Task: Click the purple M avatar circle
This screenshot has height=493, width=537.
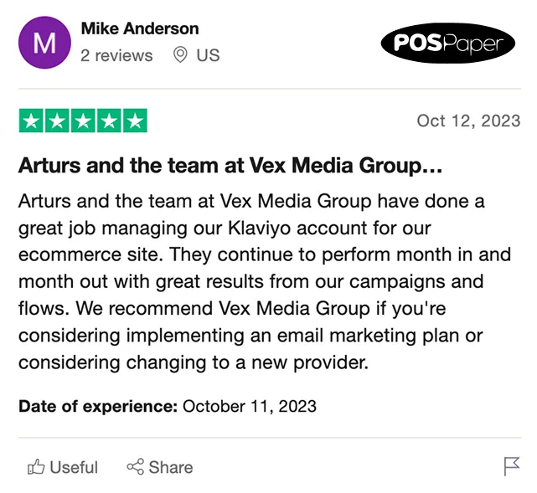Action: pos(44,43)
